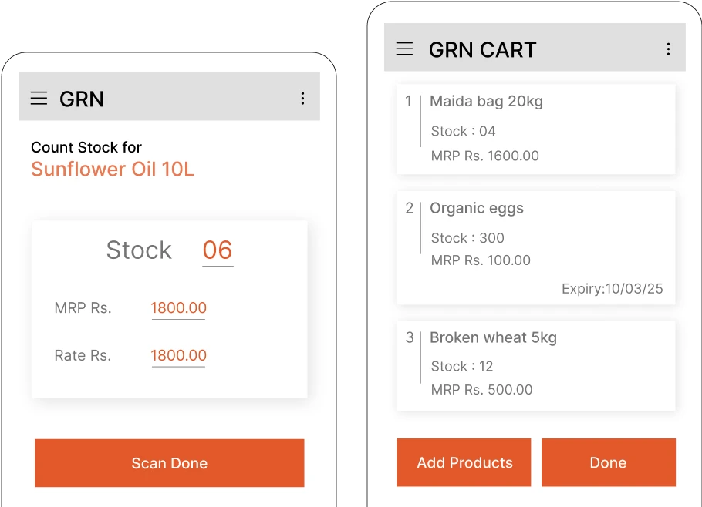The image size is (702, 507).
Task: Edit the Rate Rs. 1800.00 field
Action: [x=178, y=355]
